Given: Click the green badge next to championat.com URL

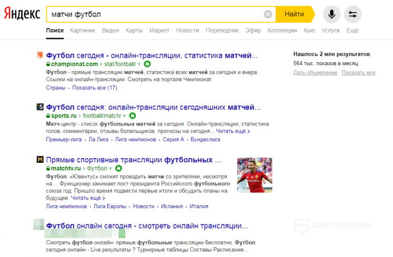Looking at the screenshot, I should pyautogui.click(x=147, y=64).
